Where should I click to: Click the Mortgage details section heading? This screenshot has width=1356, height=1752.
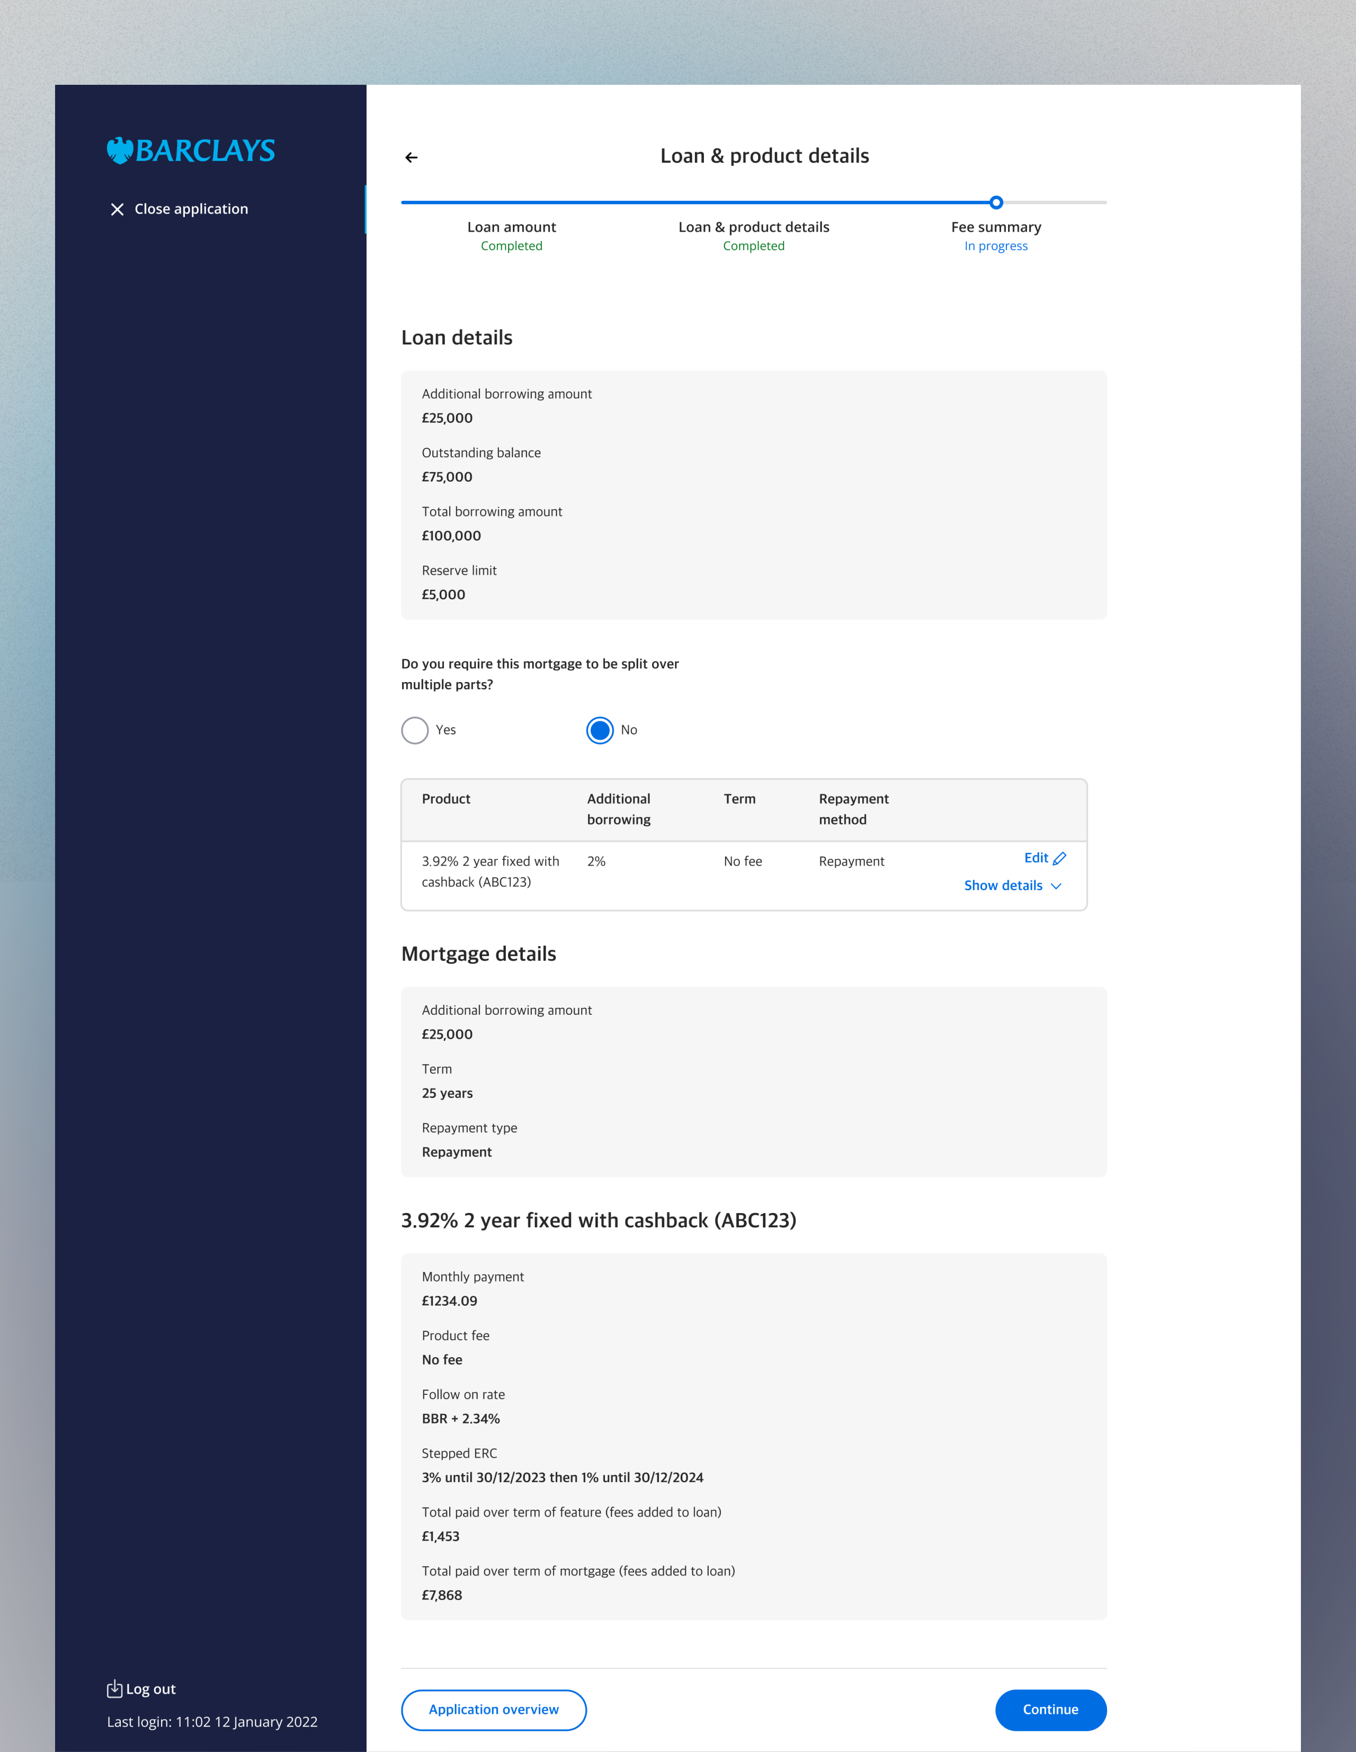point(479,954)
